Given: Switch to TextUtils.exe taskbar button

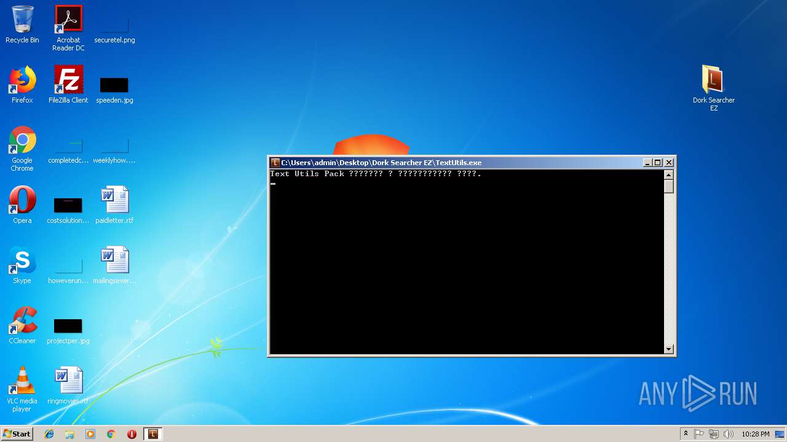Looking at the screenshot, I should [152, 434].
